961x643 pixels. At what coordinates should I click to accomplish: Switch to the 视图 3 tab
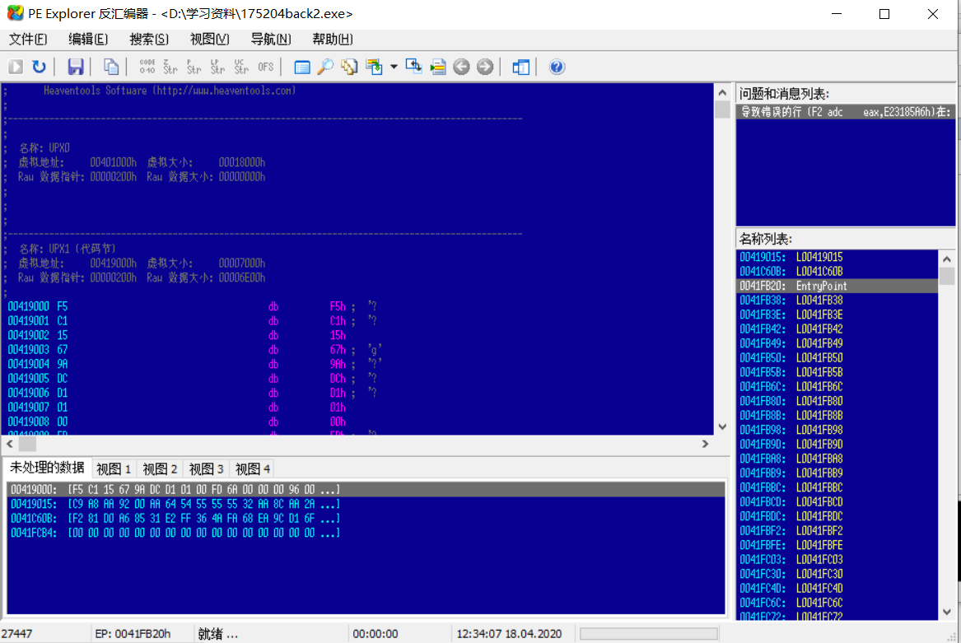click(207, 469)
